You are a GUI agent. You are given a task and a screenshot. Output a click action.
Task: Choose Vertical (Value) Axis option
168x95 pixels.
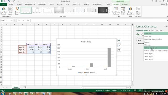click(156, 48)
